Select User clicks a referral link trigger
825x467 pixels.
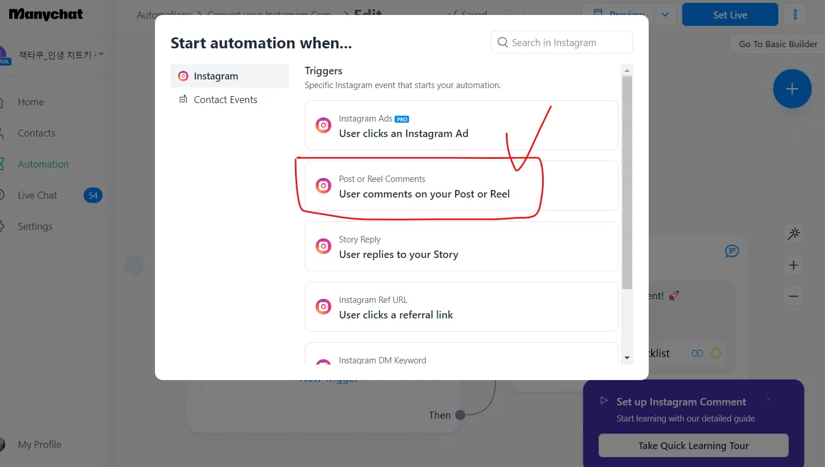click(461, 307)
